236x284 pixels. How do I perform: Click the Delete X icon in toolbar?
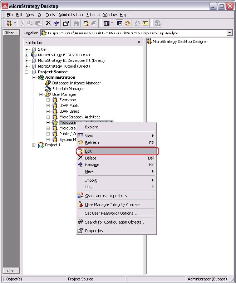(x=48, y=23)
